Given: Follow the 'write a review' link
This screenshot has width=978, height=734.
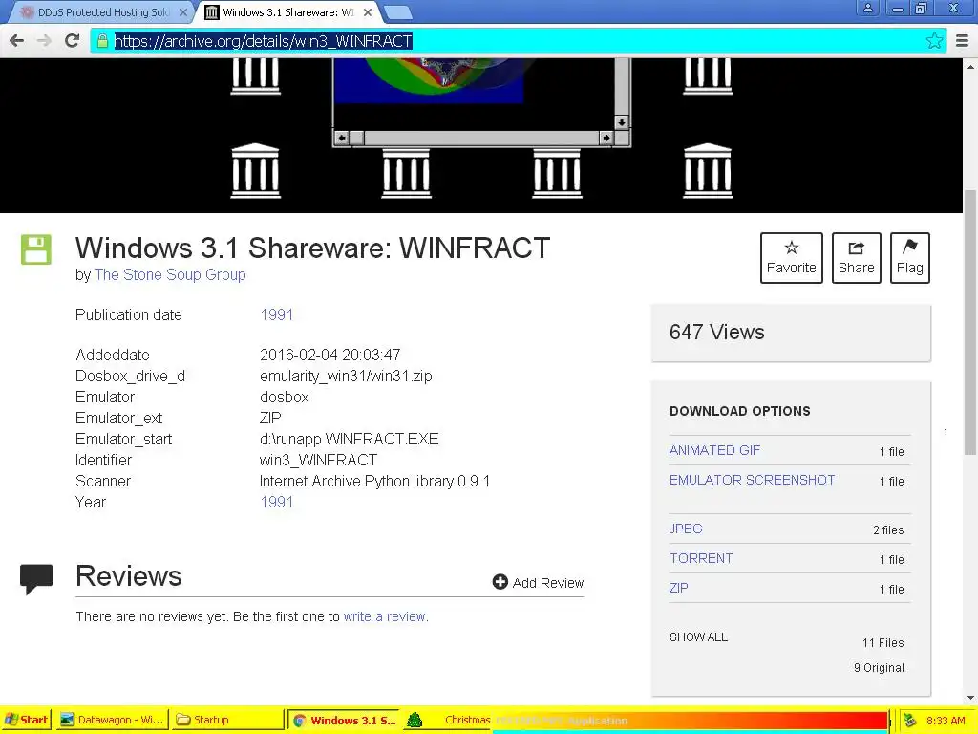Looking at the screenshot, I should 385,616.
